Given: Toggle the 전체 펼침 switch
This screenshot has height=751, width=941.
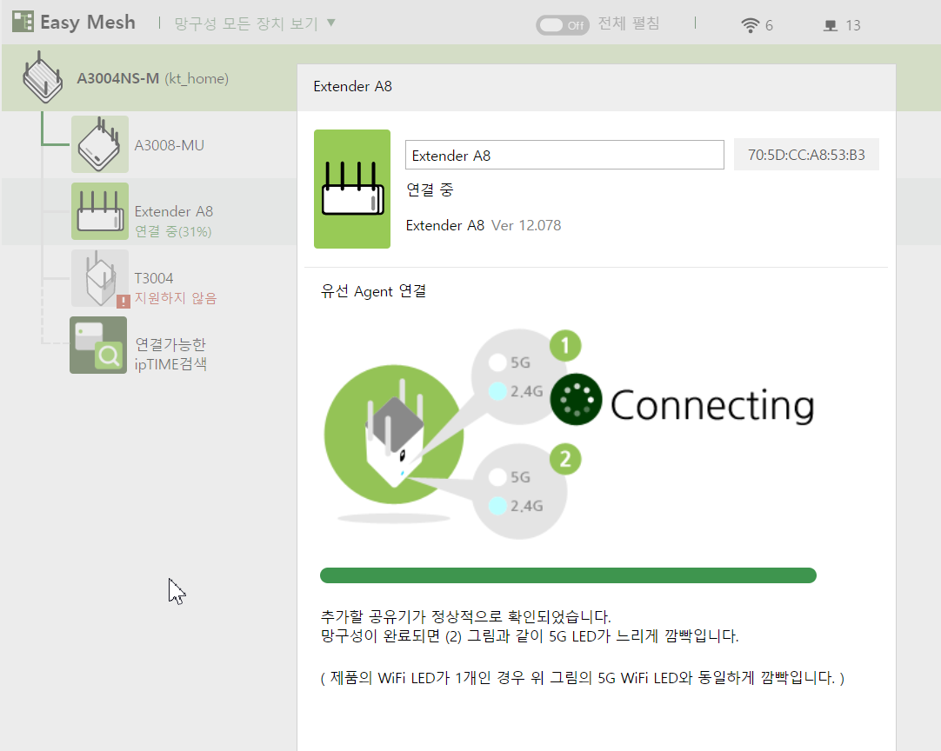Looking at the screenshot, I should pos(563,25).
